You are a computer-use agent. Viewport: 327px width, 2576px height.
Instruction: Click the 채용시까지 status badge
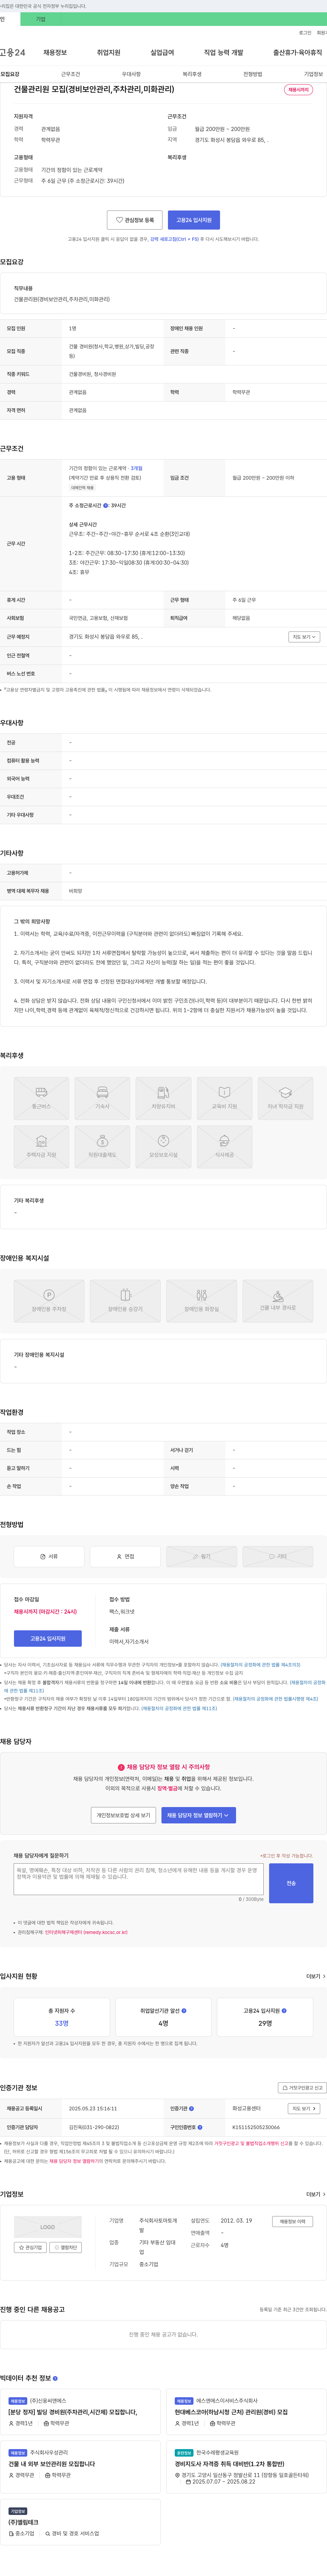point(298,90)
